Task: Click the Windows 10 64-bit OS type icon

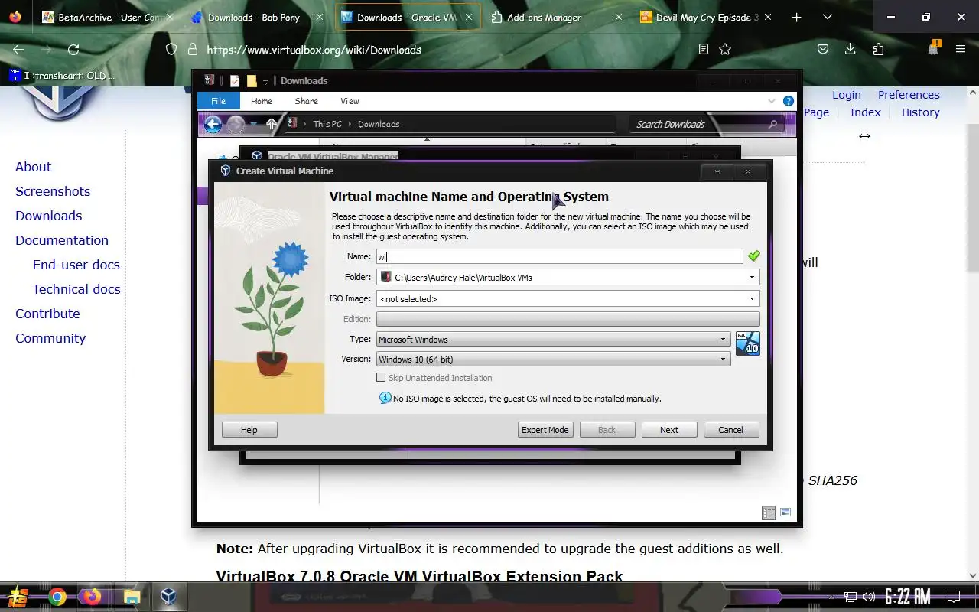Action: 747,343
